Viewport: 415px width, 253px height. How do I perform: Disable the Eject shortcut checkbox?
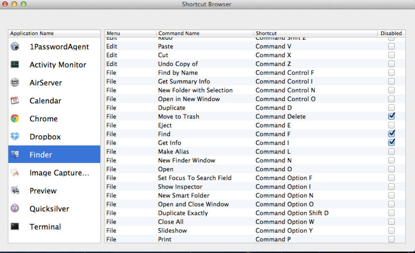click(391, 125)
